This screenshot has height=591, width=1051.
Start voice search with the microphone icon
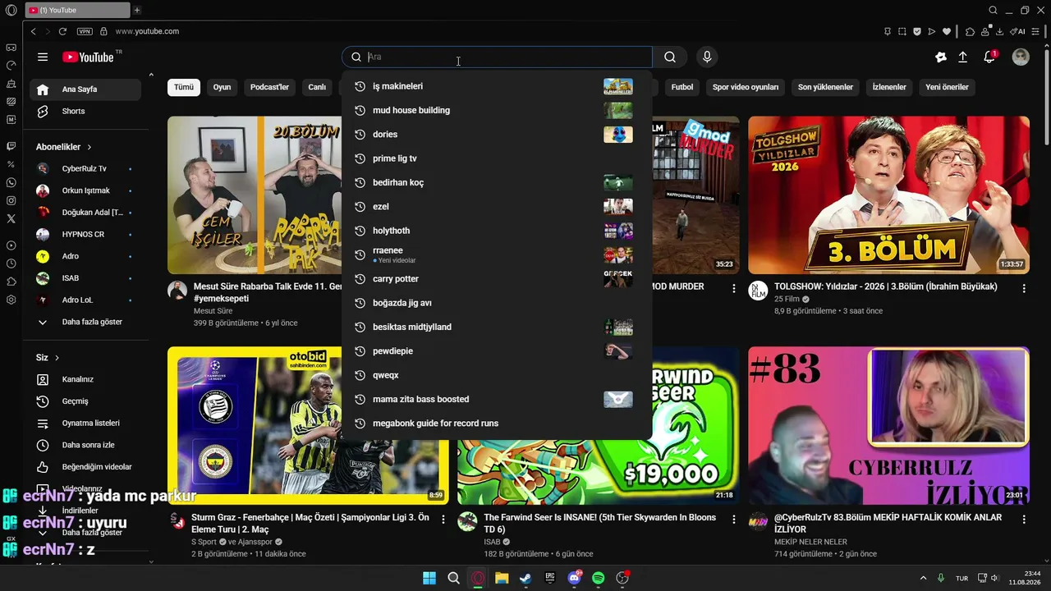tap(707, 57)
